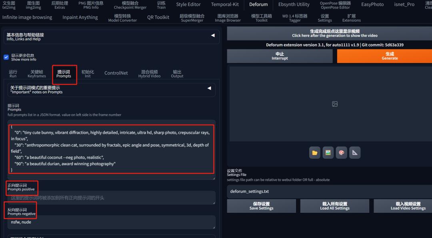Open the output folder icon button
This screenshot has height=238, width=432.
(315, 153)
